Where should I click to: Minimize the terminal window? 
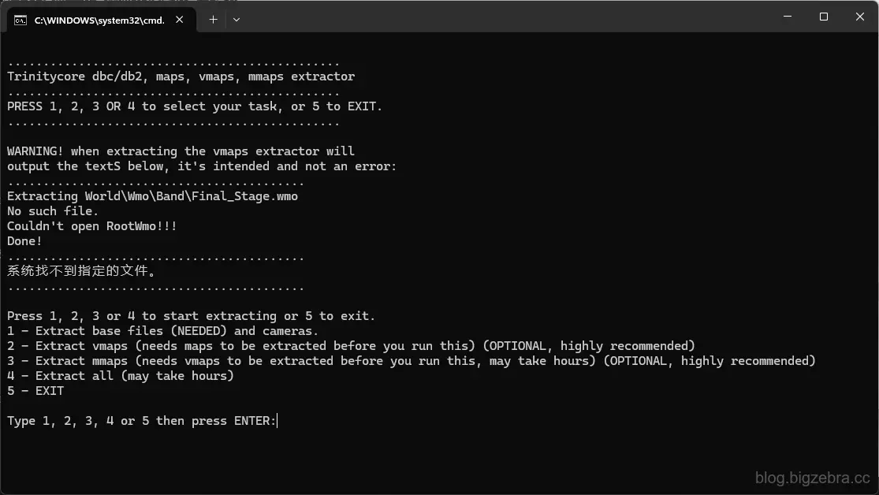click(x=788, y=17)
